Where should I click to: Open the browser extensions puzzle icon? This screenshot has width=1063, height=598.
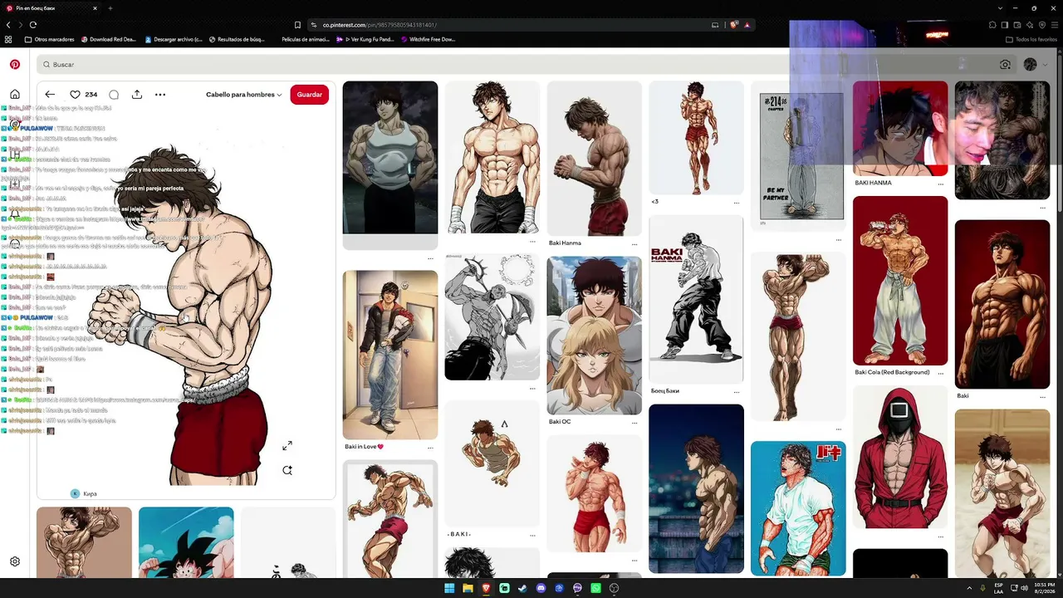pos(992,25)
